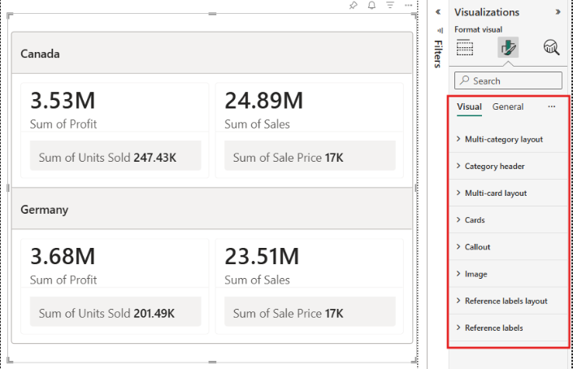Open more options beside the General tab
This screenshot has height=369, width=573.
pos(552,106)
